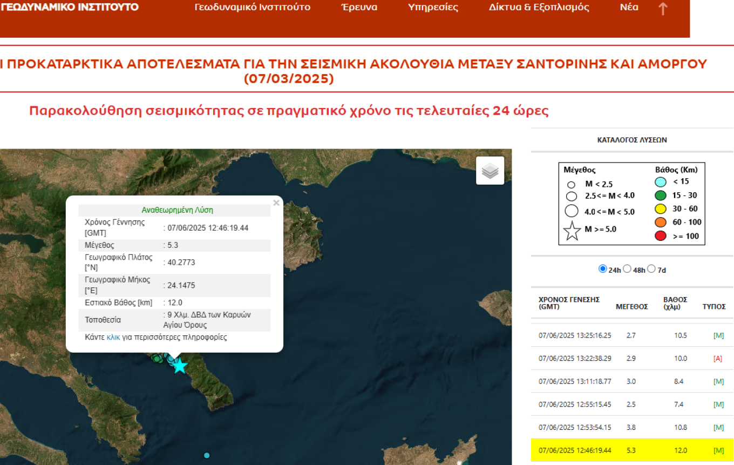This screenshot has width=734, height=465.
Task: Click the blue 'κλικ' link in popup
Action: click(x=113, y=338)
